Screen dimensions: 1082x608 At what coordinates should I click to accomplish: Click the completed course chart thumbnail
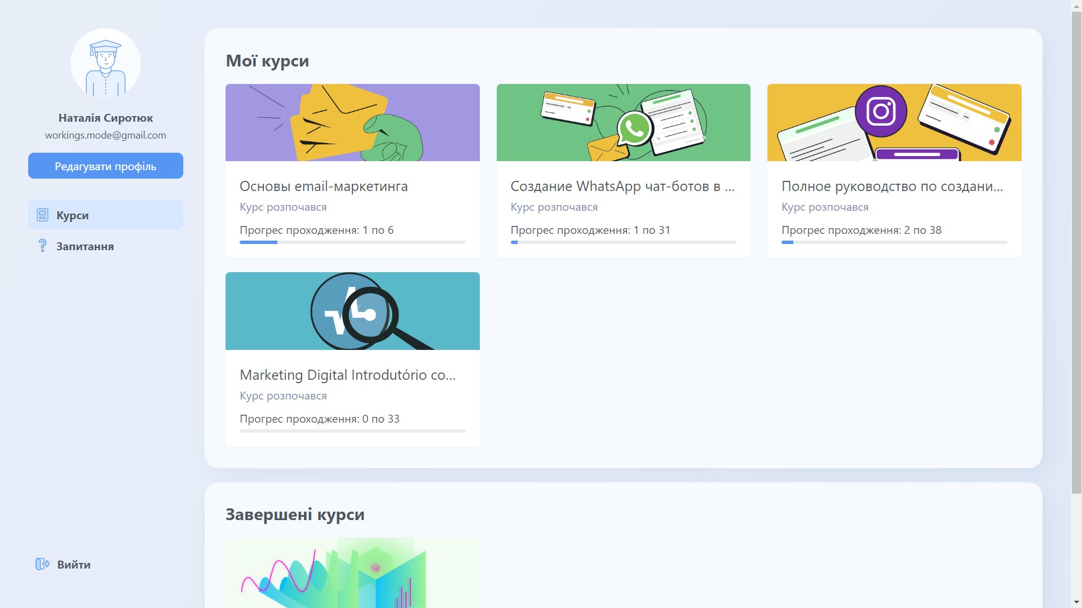coord(352,573)
